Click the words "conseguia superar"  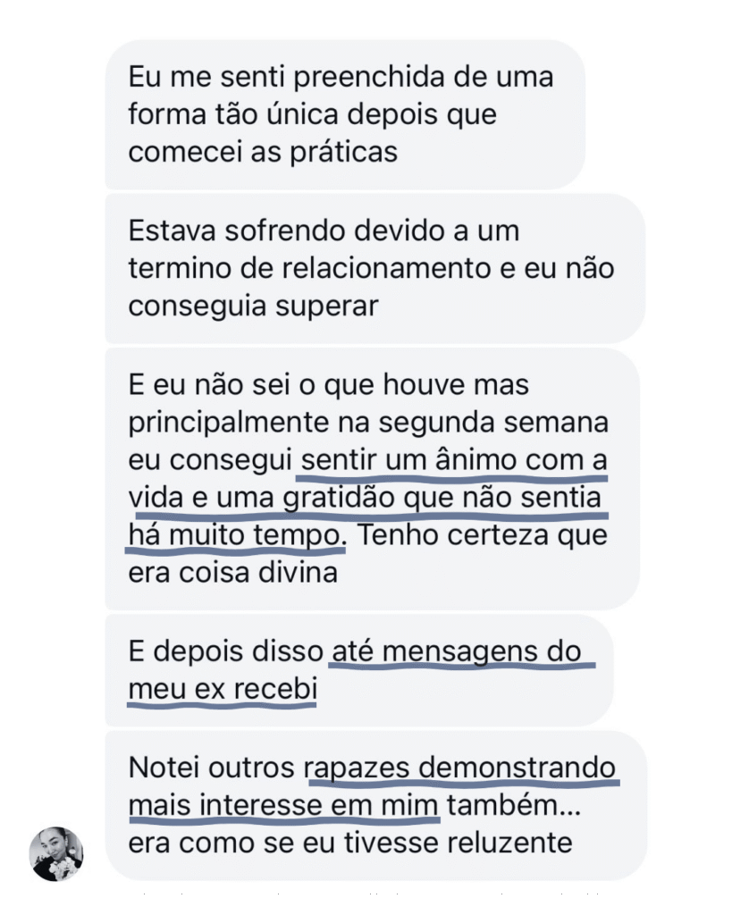coord(254,306)
